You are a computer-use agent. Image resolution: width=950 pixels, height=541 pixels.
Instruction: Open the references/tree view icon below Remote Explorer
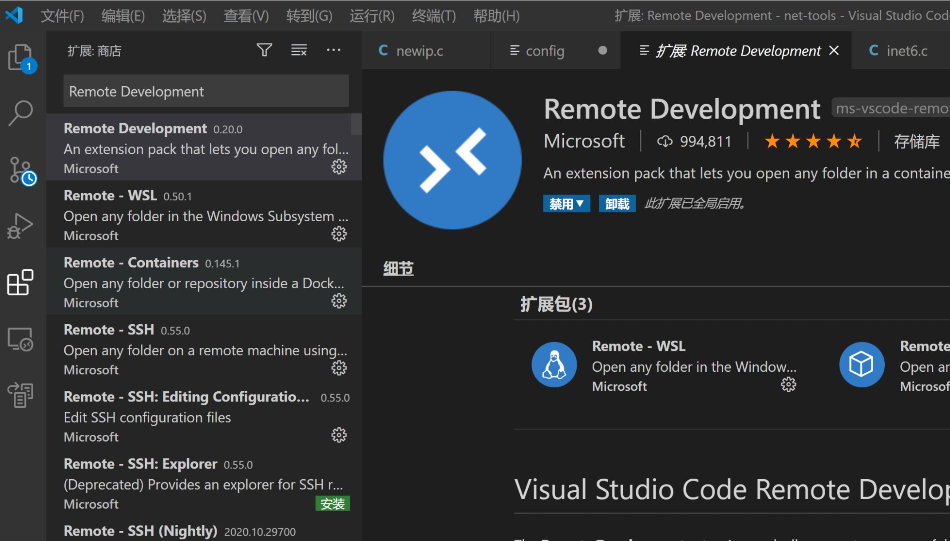[x=20, y=395]
